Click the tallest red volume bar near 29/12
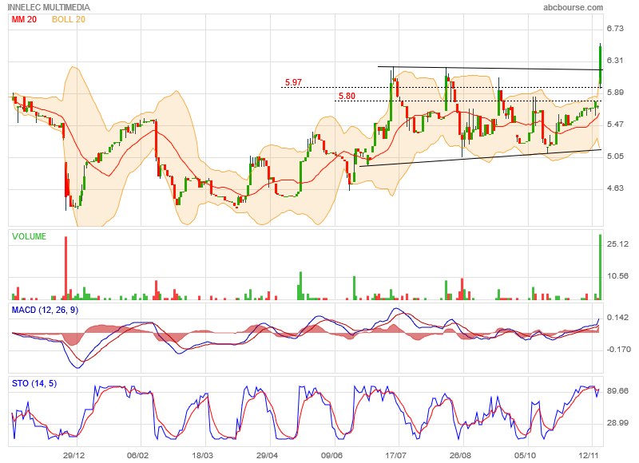Viewport: 639px width, 463px height. (66, 268)
